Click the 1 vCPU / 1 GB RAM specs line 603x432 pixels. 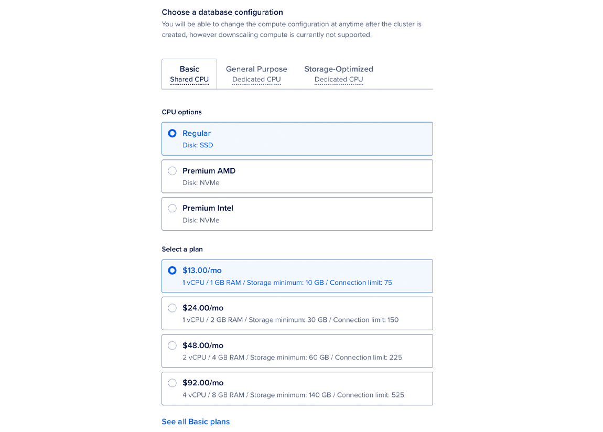click(287, 283)
